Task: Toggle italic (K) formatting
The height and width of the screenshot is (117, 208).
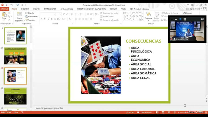Action: tap(45, 19)
